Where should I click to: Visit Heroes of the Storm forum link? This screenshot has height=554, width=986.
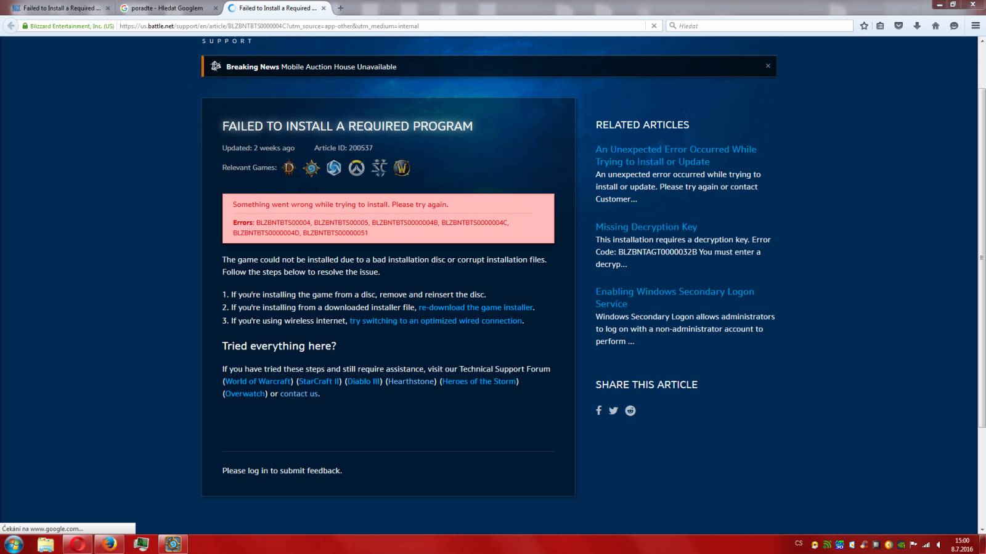(x=479, y=381)
